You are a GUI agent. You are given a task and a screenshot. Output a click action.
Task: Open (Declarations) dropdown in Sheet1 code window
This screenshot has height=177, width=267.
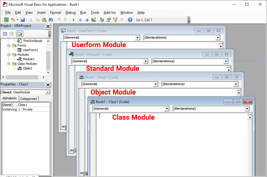[x=236, y=84]
